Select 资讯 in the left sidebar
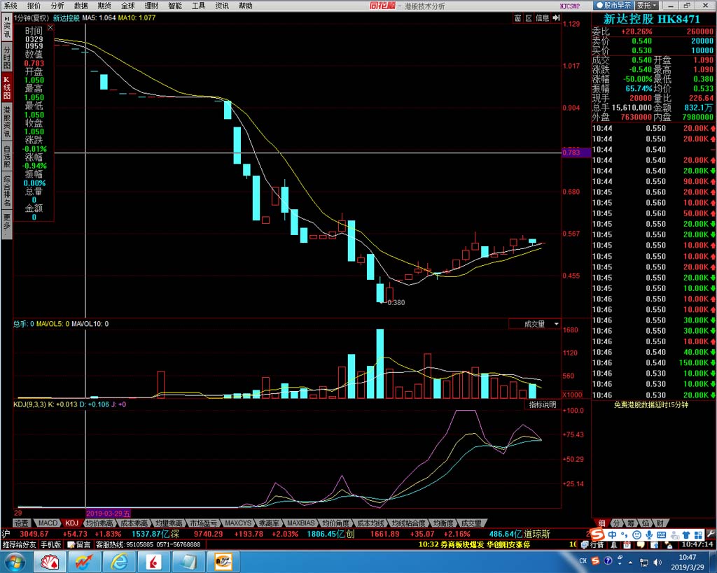This screenshot has width=717, height=573. [7, 27]
